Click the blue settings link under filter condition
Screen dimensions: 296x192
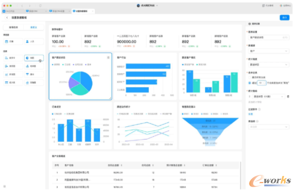point(251,114)
